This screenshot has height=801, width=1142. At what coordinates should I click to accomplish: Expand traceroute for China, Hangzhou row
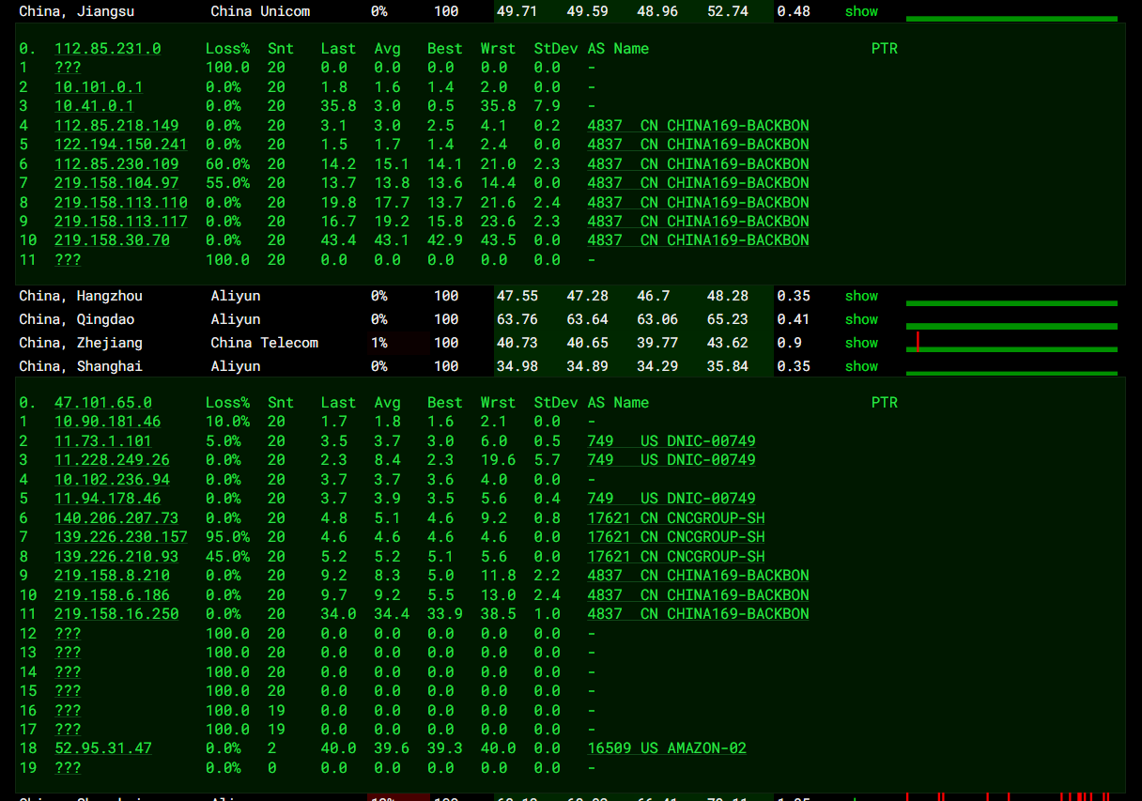point(861,296)
